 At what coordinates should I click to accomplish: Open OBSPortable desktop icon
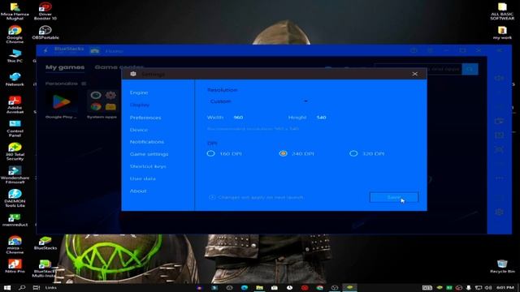[x=45, y=32]
